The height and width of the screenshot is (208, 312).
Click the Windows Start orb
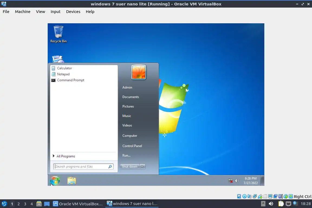coord(55,181)
